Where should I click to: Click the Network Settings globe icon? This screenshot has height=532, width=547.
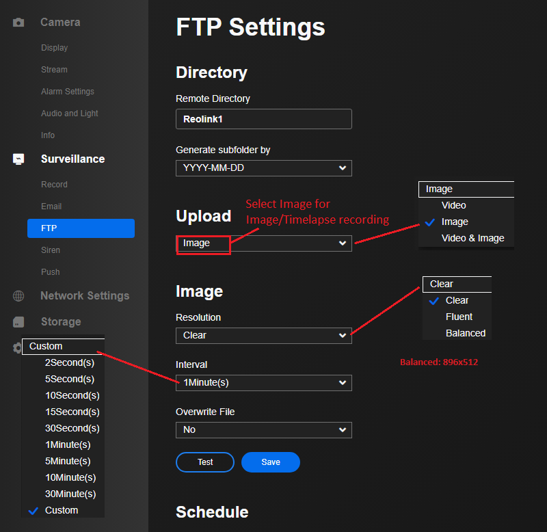(x=18, y=296)
